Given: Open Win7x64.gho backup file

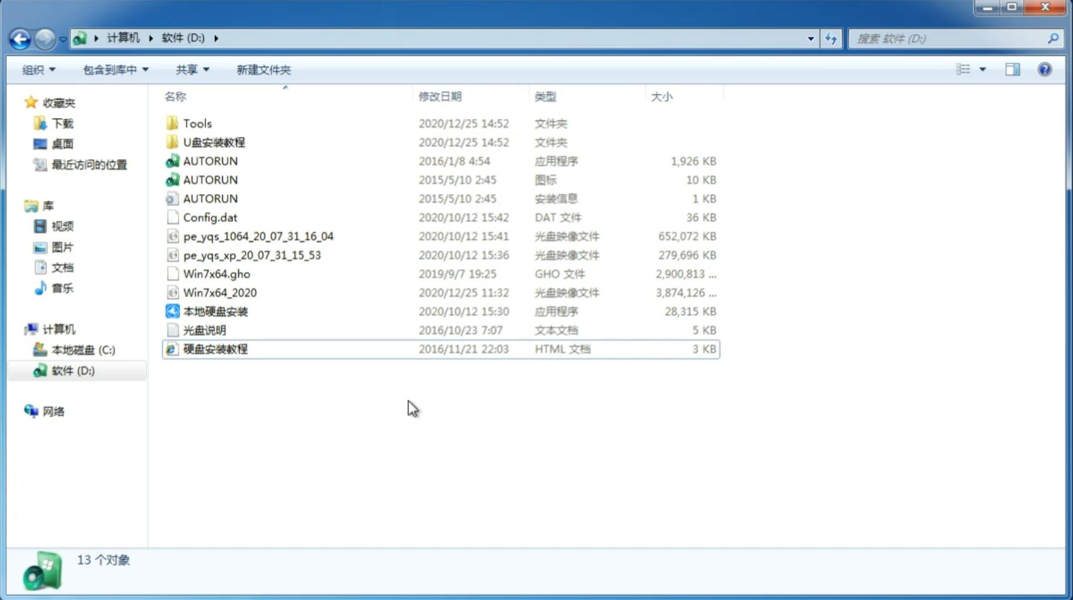Looking at the screenshot, I should [x=216, y=274].
